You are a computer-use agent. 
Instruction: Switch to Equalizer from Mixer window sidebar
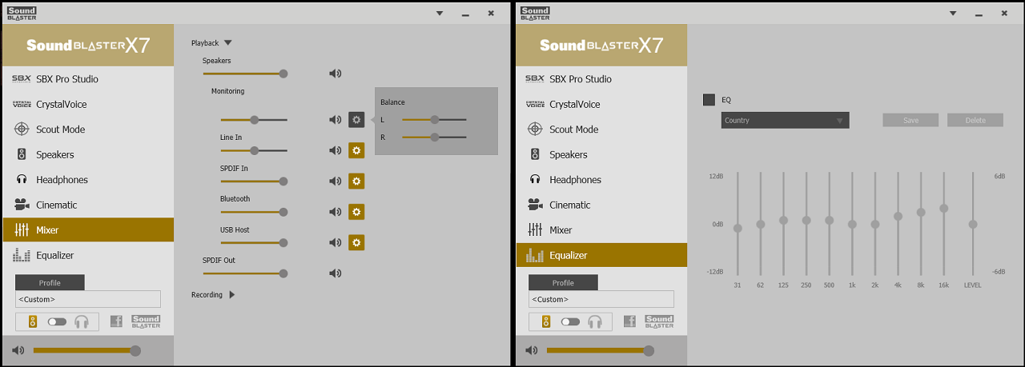[x=88, y=255]
